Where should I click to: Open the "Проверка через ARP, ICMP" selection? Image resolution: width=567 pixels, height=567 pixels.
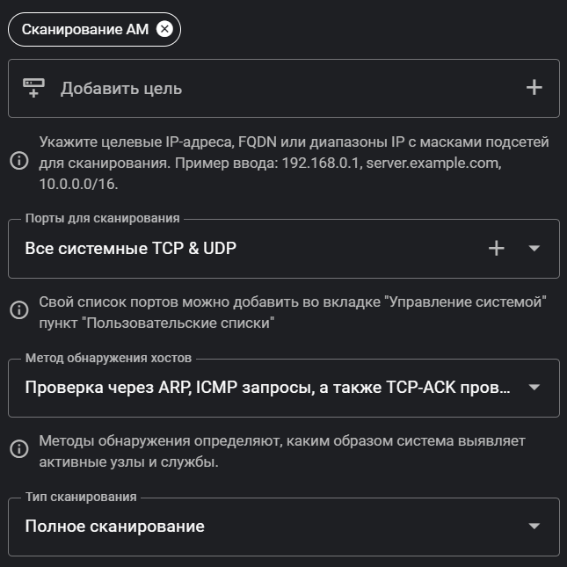[264, 388]
